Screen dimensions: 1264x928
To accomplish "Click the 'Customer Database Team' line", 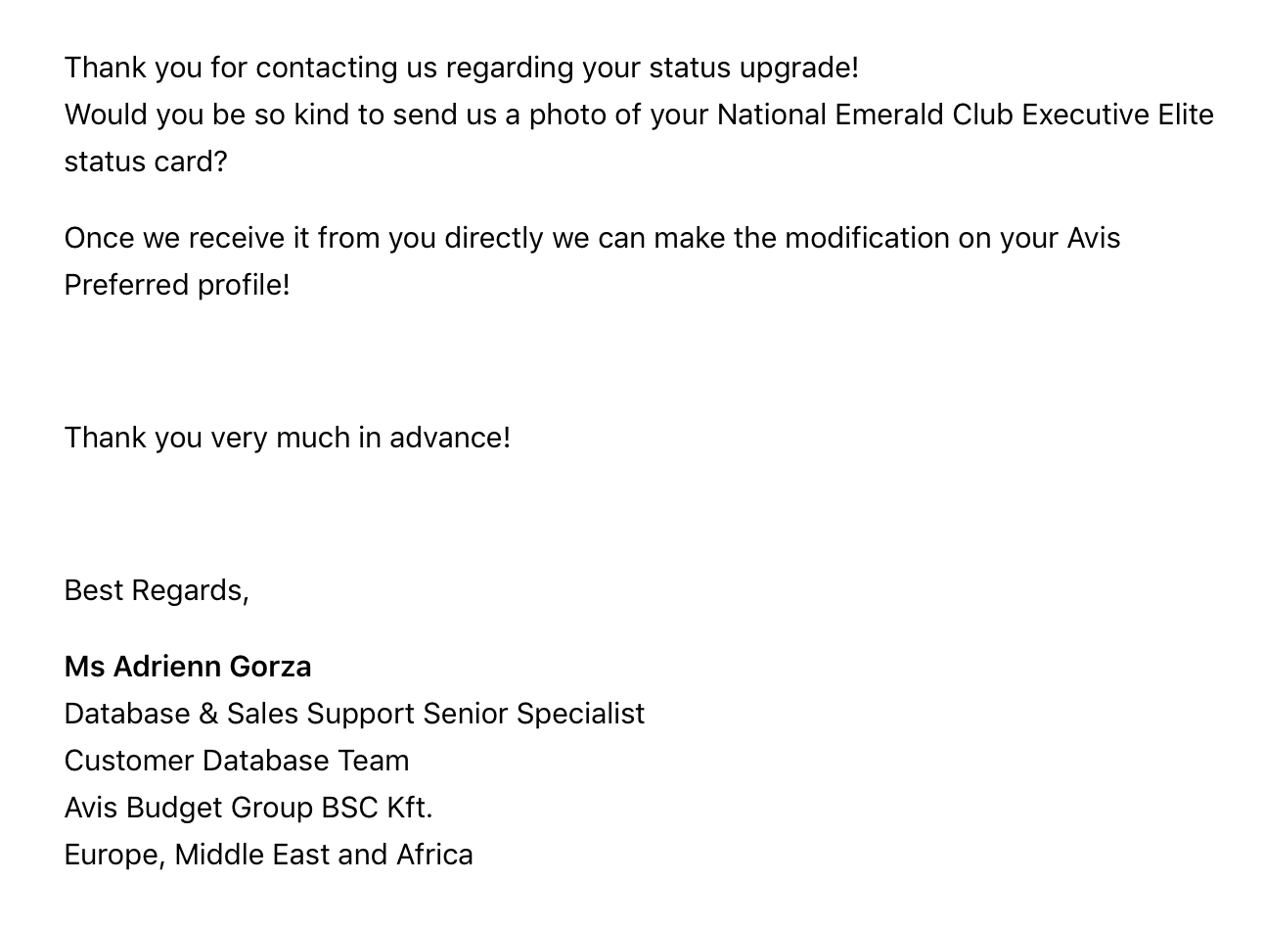I will click(x=237, y=761).
